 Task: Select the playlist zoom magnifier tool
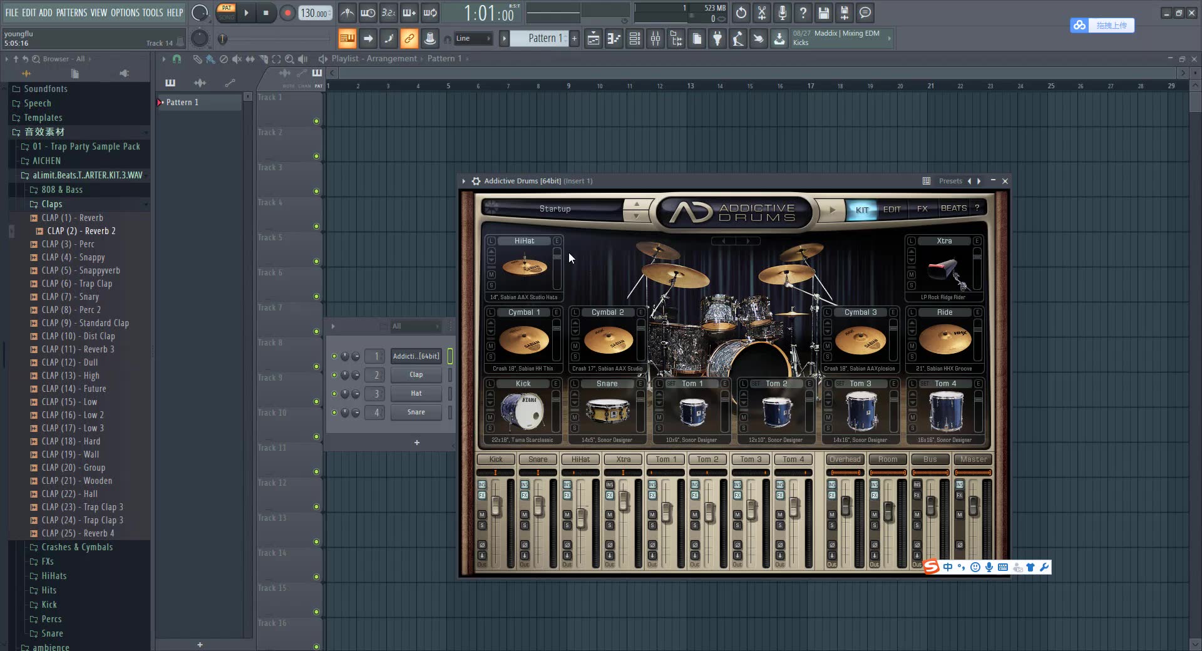289,59
